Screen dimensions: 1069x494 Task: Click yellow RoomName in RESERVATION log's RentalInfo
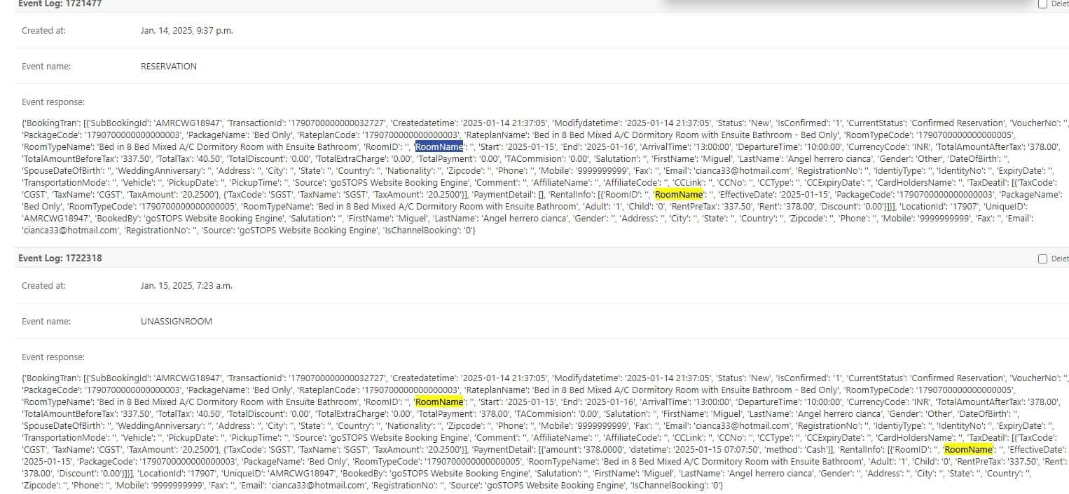(678, 195)
